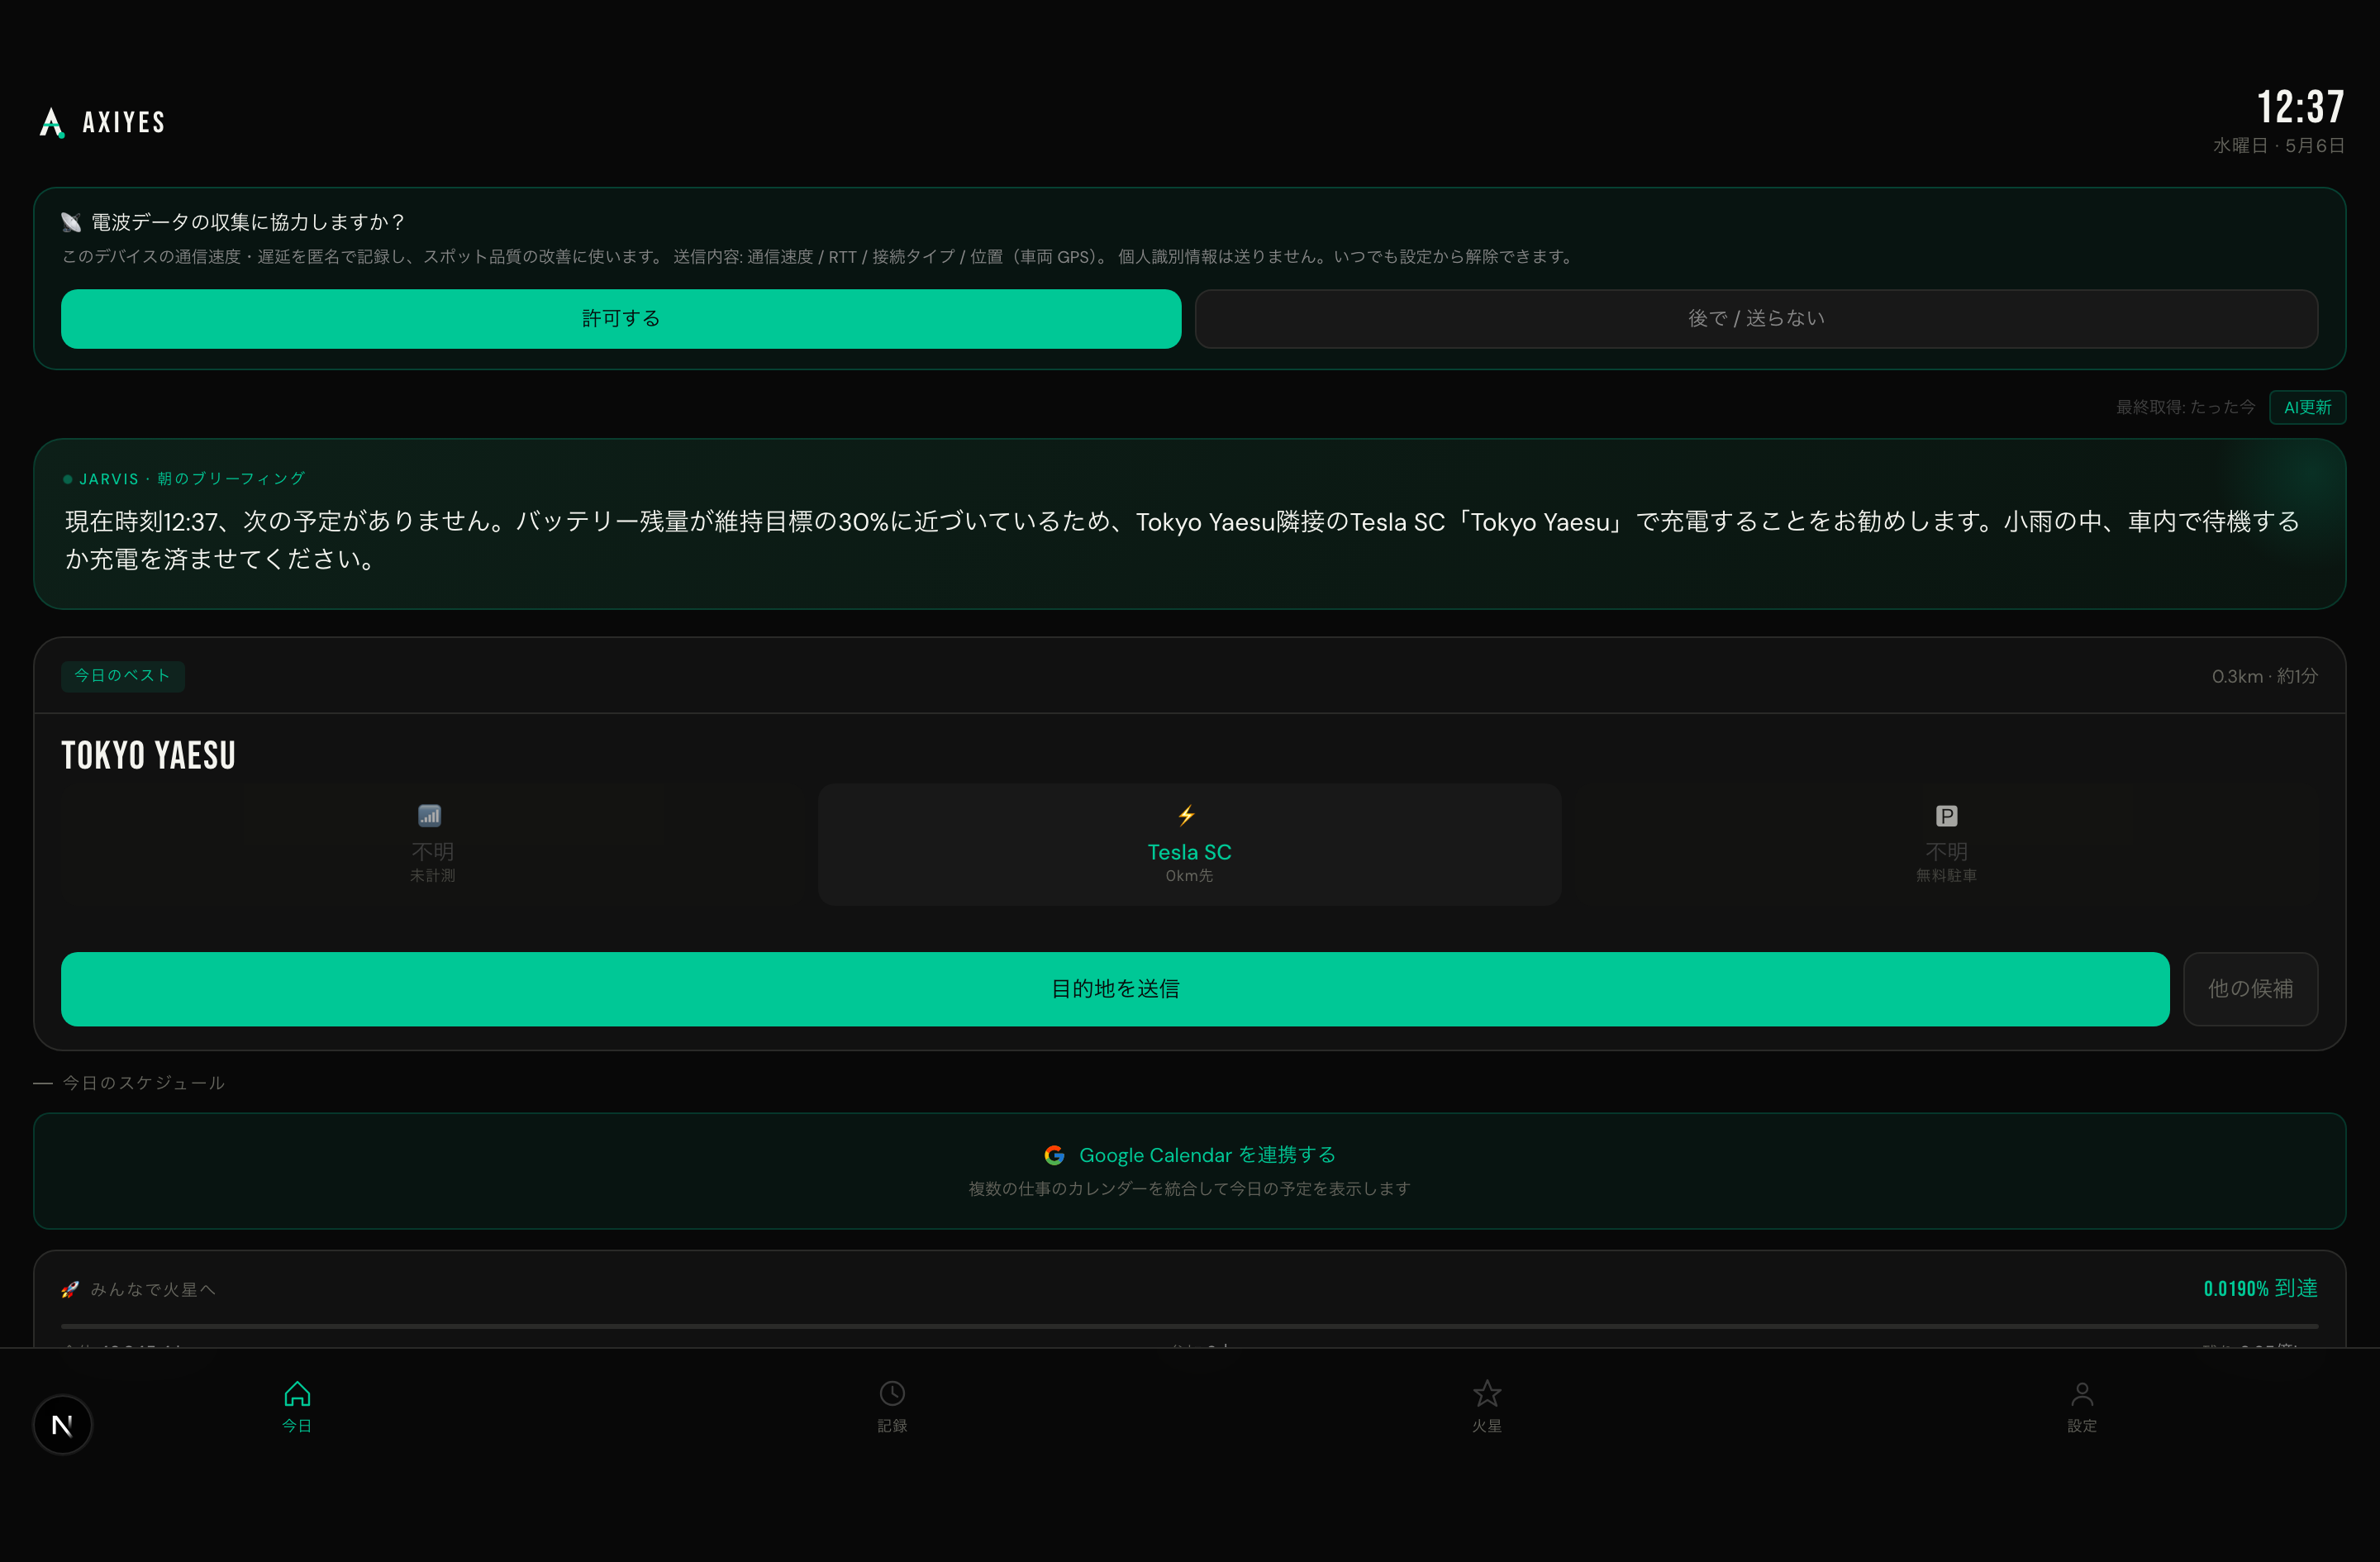Viewport: 2380px width, 1562px height.
Task: Click the 0.0190% 到達 progress value
Action: pos(2260,1289)
